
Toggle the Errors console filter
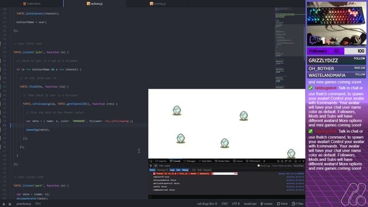152,170
